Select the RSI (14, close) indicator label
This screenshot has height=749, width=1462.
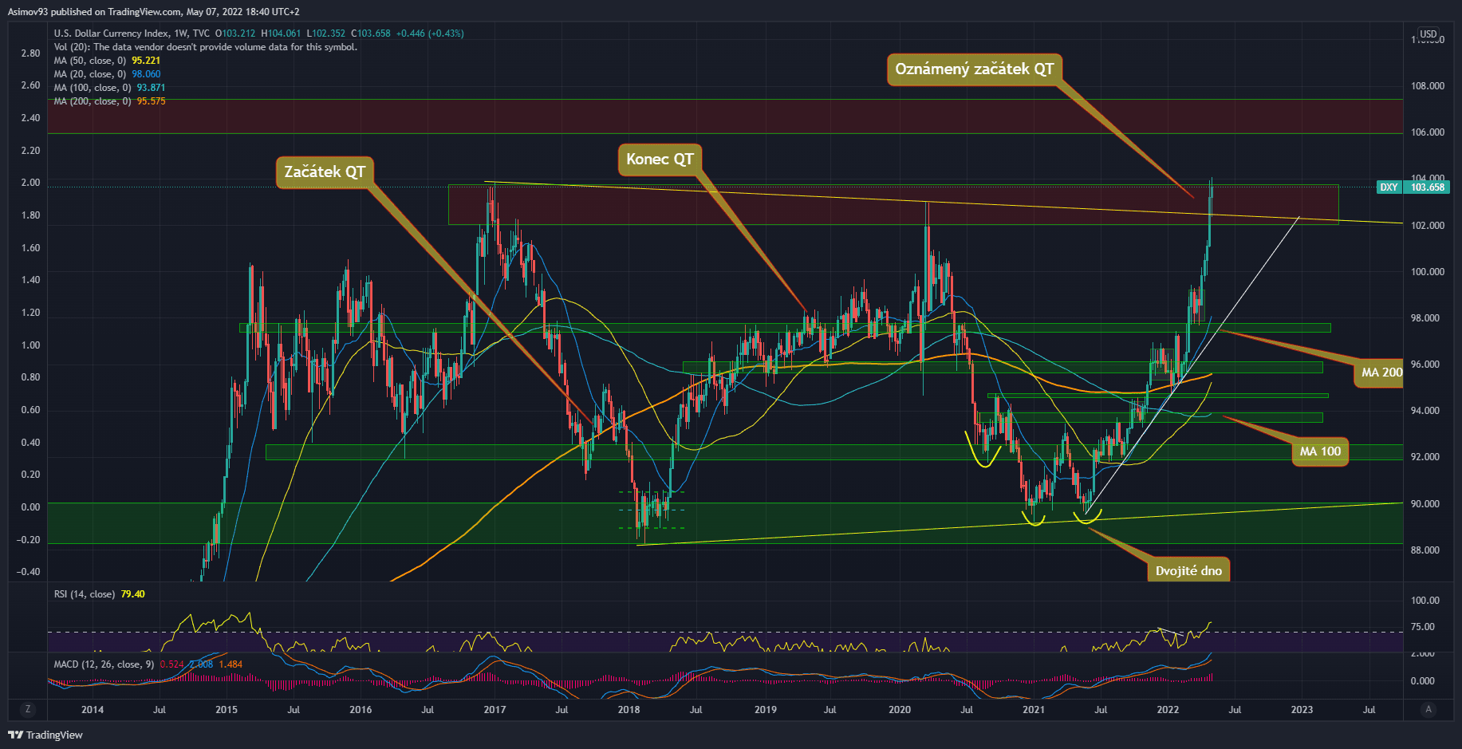pos(84,594)
